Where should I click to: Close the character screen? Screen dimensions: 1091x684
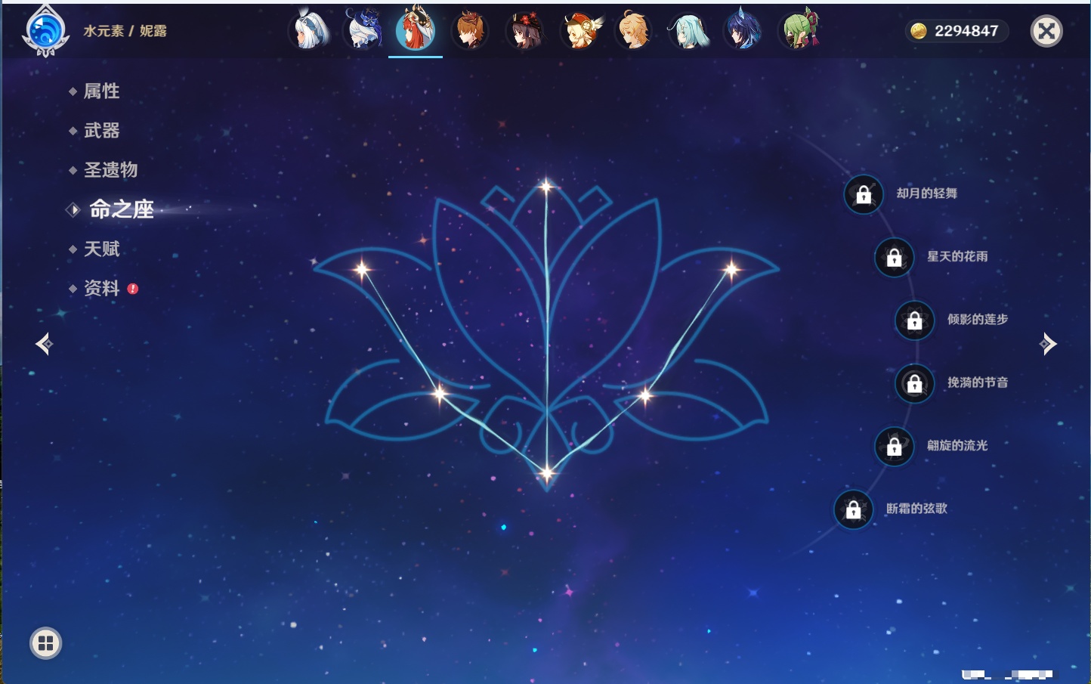1046,31
